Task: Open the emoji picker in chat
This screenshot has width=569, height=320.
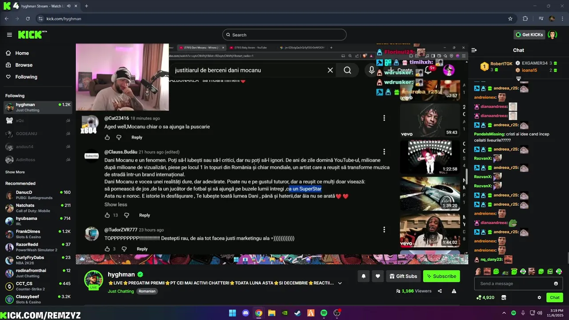Action: (556, 284)
